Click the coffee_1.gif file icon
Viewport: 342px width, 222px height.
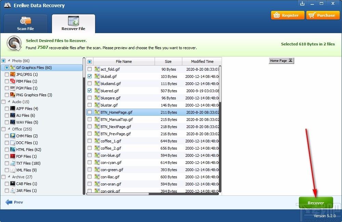[97, 141]
